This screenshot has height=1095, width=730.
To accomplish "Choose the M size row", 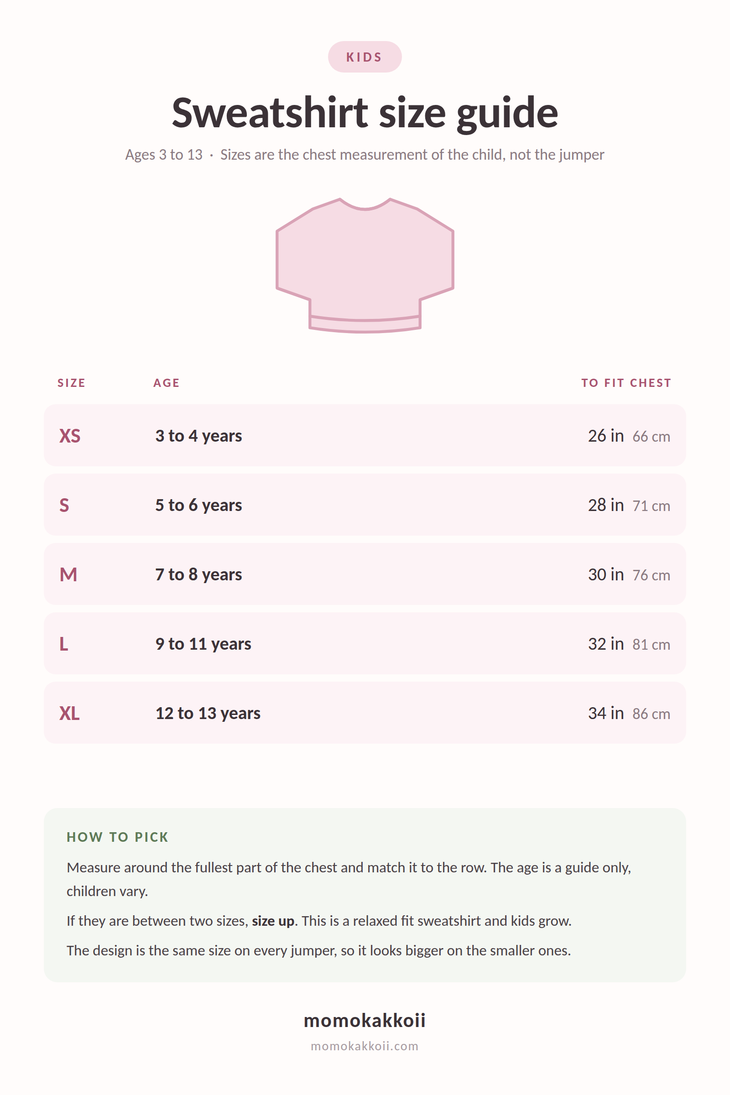I will point(365,574).
